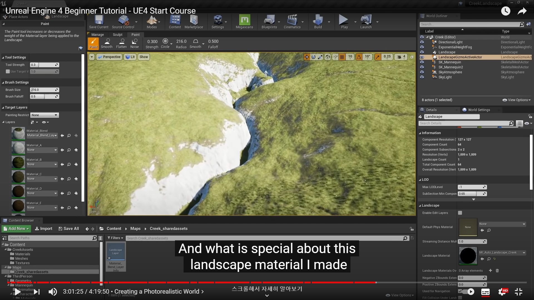Toggle visibility of SkyLight actor
Viewport: 534px width, 300px height.
tap(422, 77)
